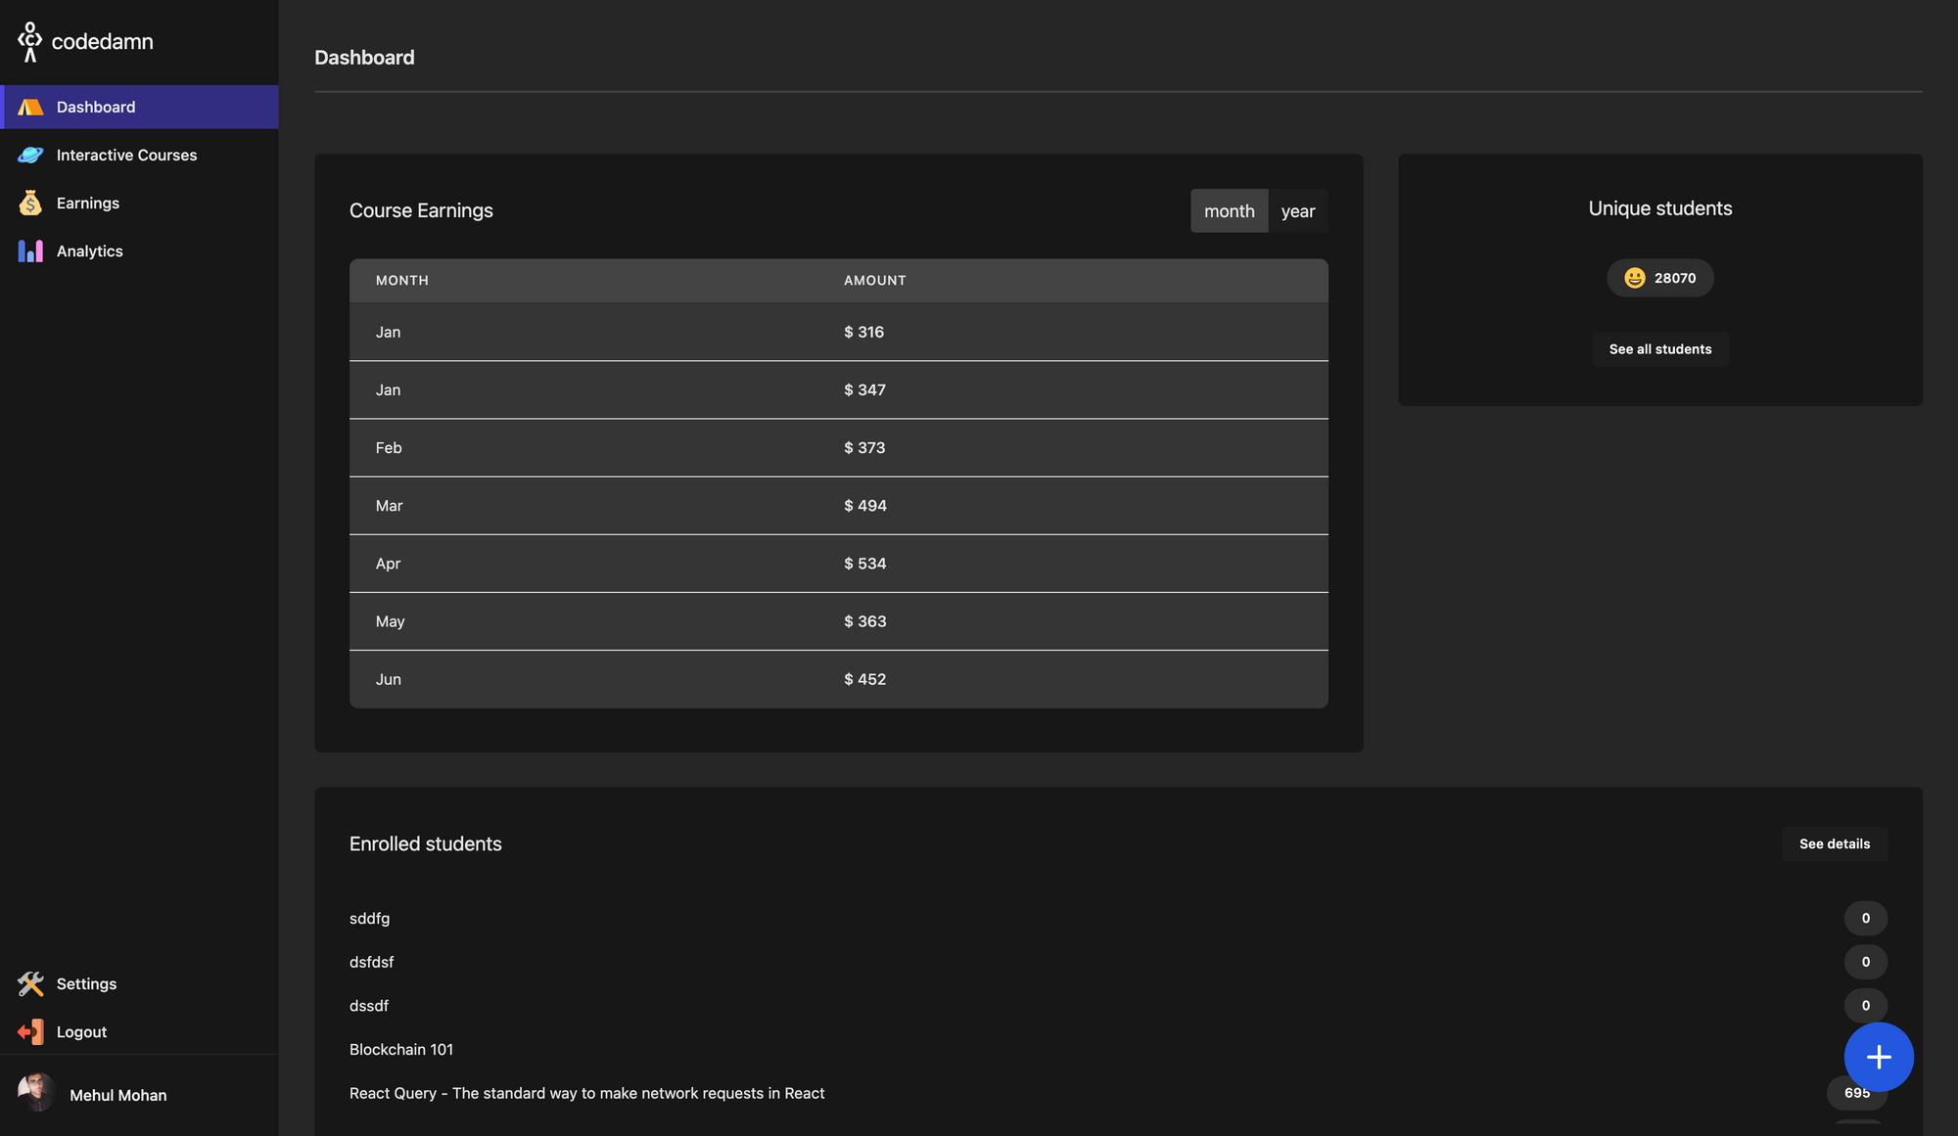Click the Dashboard tent icon
This screenshot has height=1136, width=1958.
30,107
